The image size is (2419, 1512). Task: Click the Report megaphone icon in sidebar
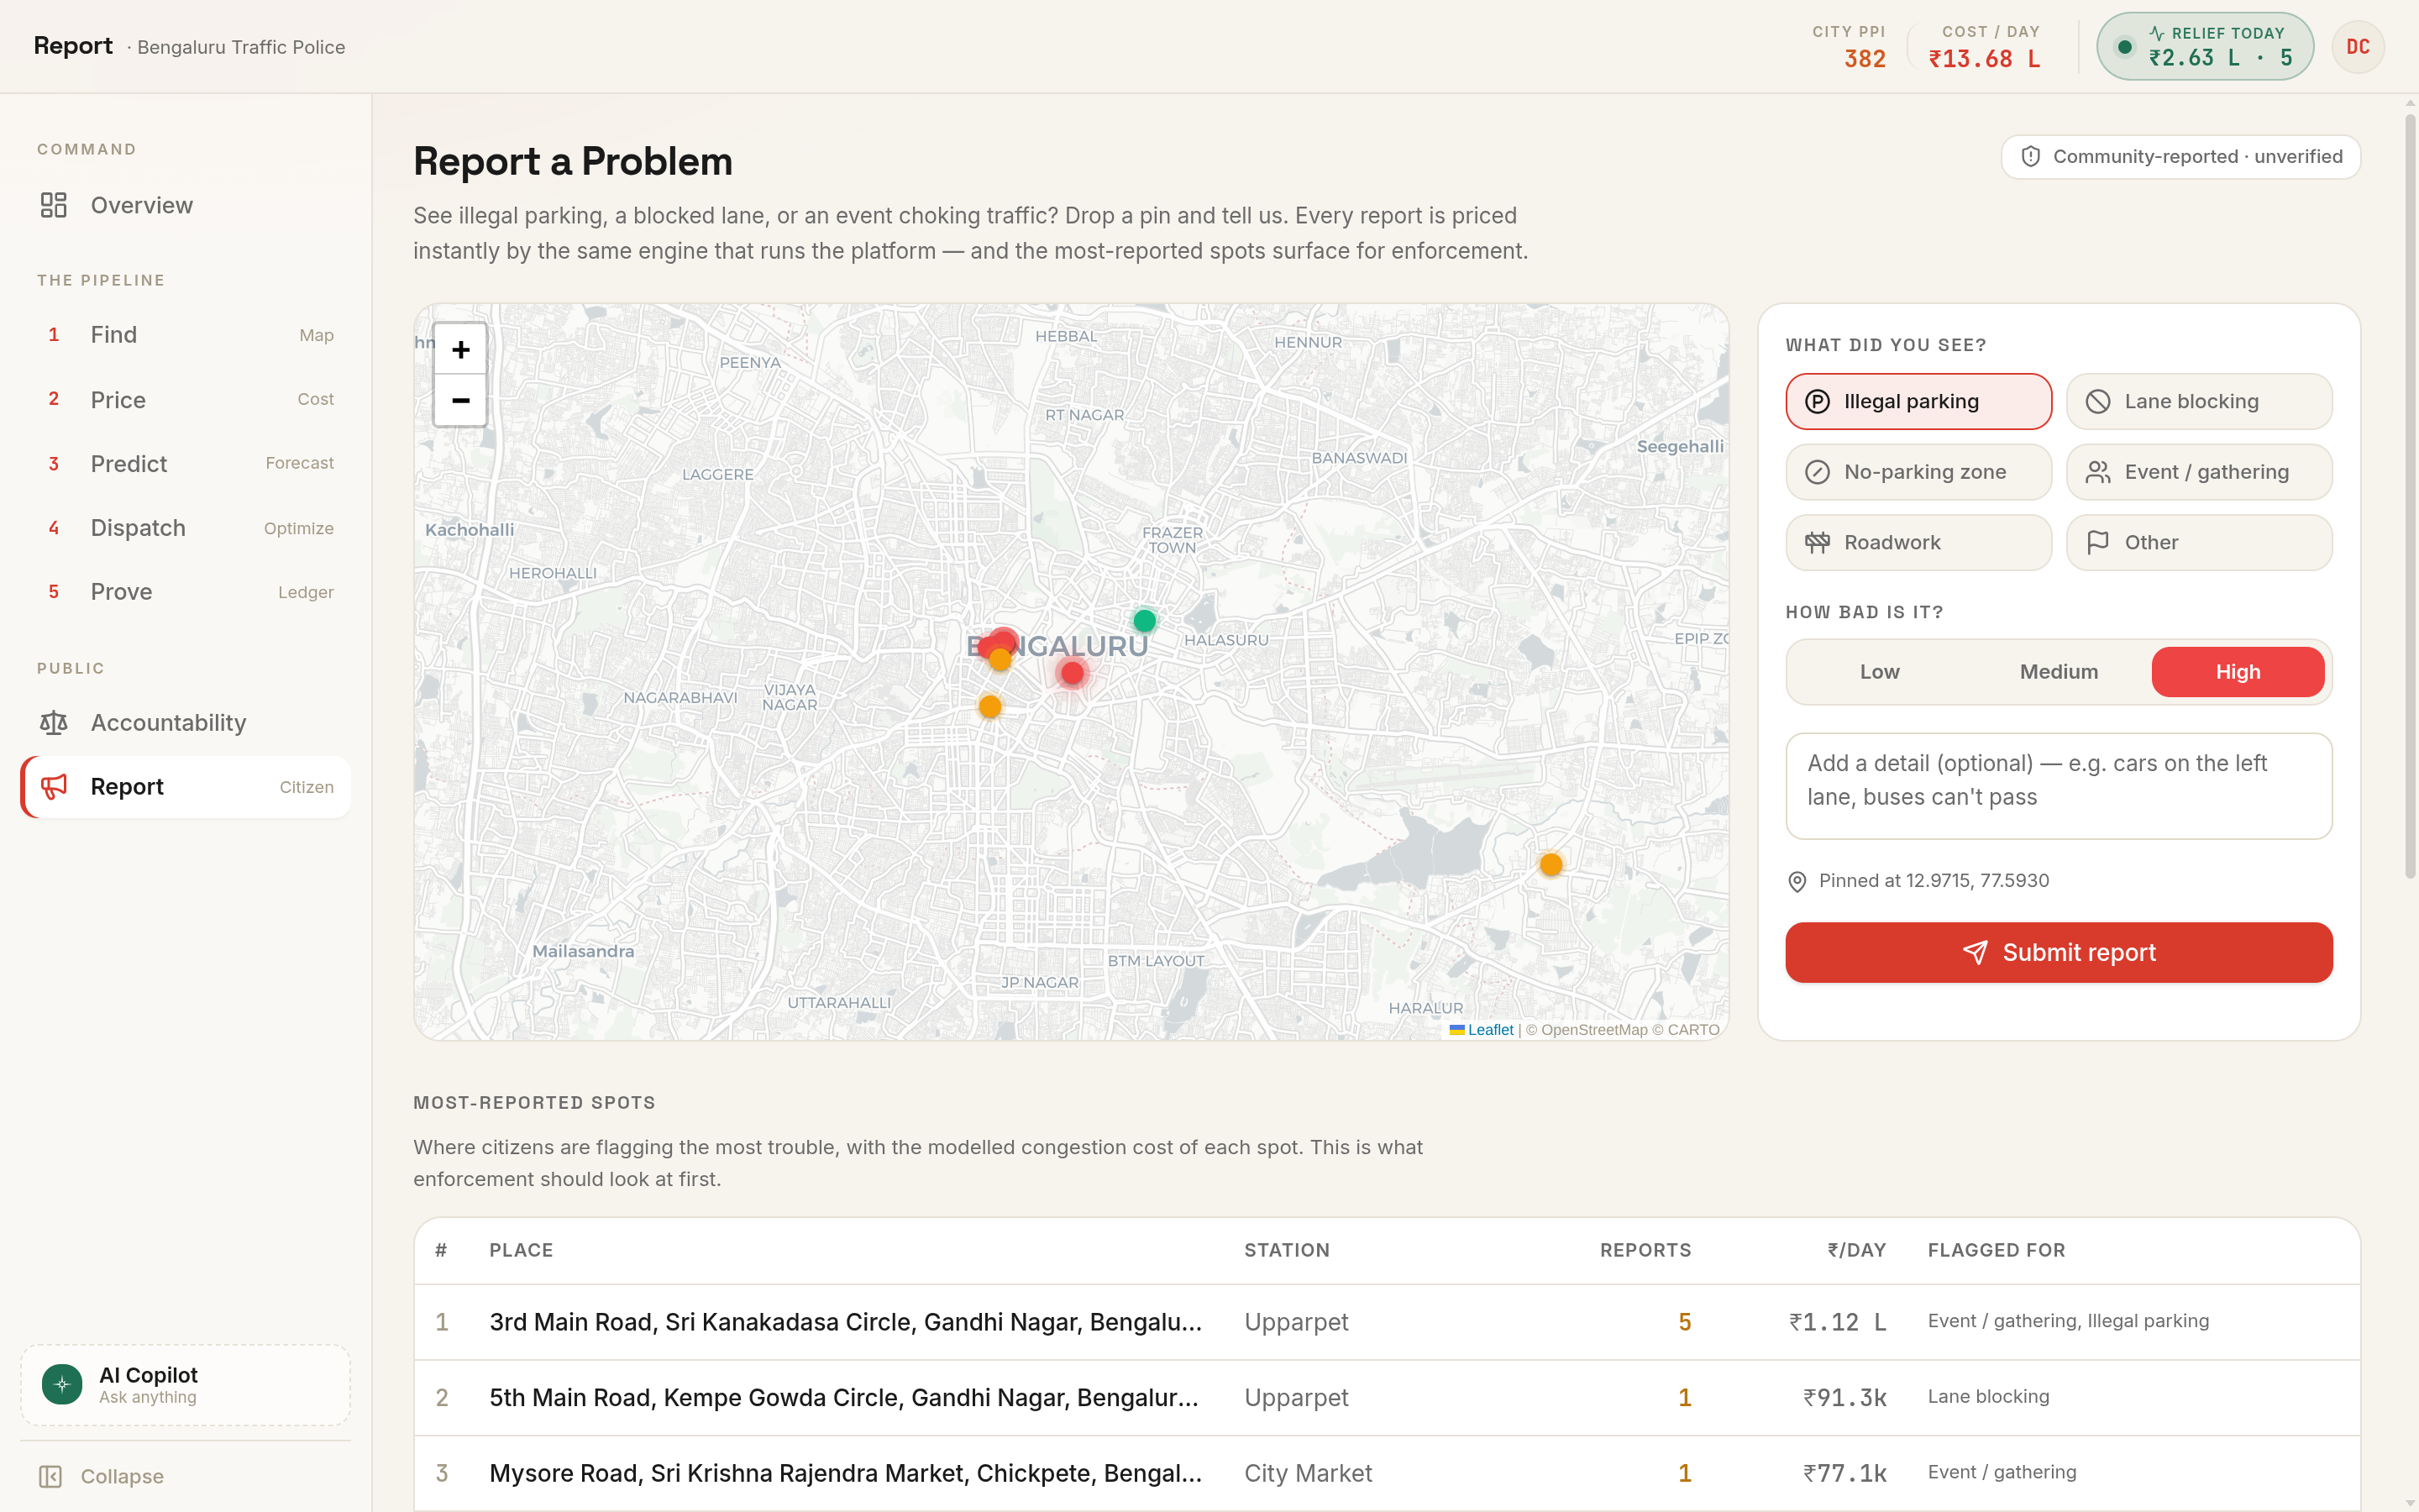click(x=53, y=786)
